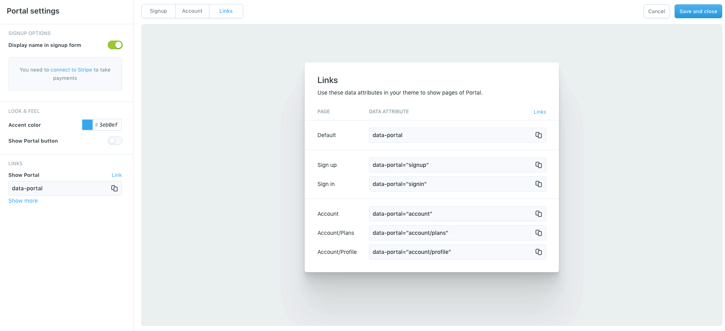Click the data-portal="signup" field
Image resolution: width=725 pixels, height=331 pixels.
(x=457, y=165)
